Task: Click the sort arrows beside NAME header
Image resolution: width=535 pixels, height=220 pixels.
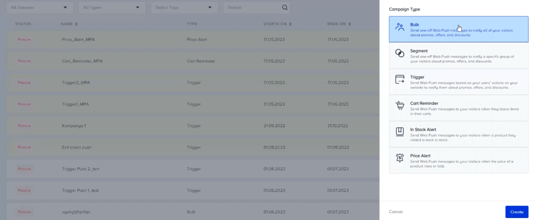Action: (76, 24)
